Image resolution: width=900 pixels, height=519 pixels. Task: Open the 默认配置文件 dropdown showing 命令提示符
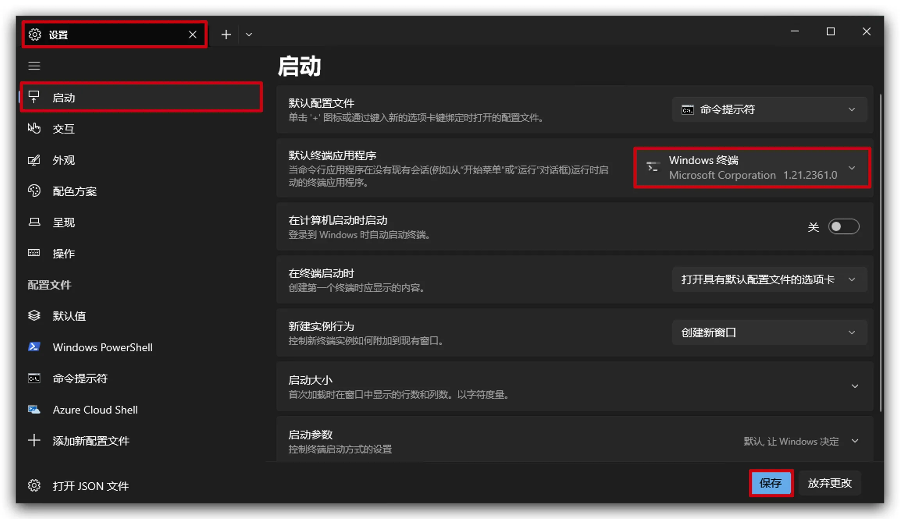770,110
